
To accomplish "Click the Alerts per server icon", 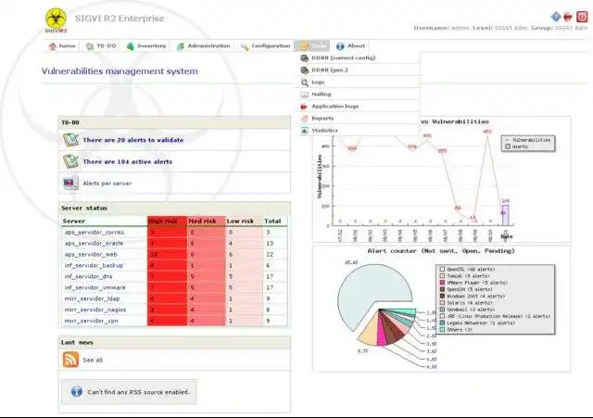I will pyautogui.click(x=70, y=184).
